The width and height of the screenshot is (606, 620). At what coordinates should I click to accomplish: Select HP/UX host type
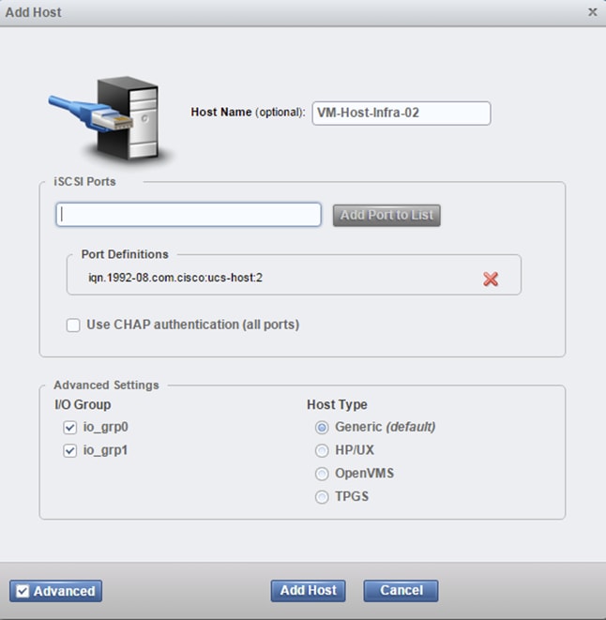(x=322, y=450)
